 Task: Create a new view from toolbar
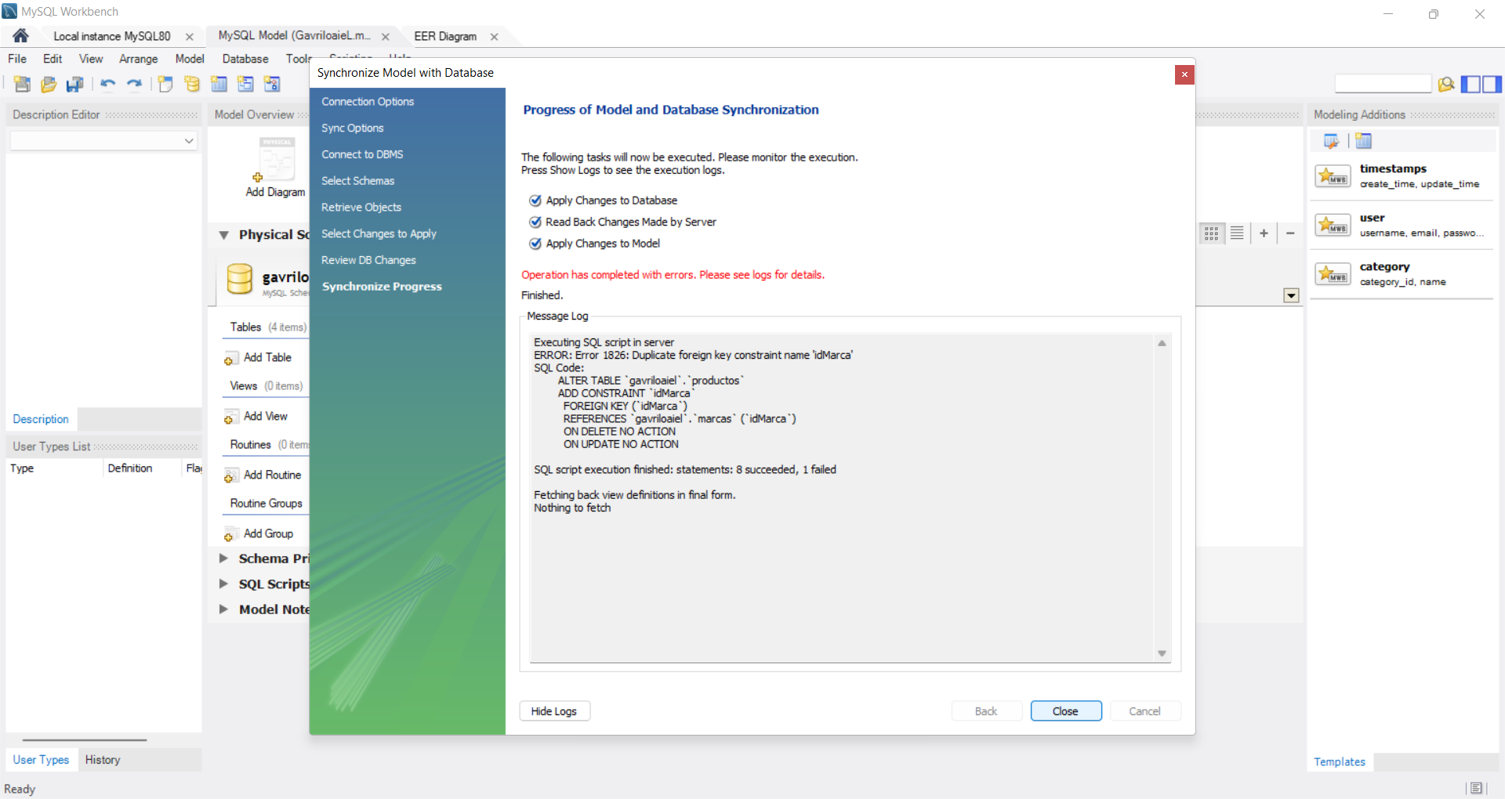click(x=245, y=84)
